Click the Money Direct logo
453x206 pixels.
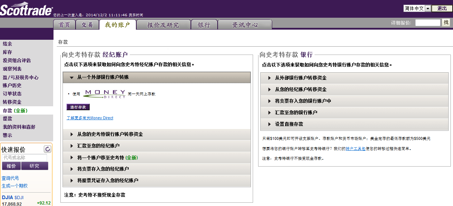click(x=104, y=94)
